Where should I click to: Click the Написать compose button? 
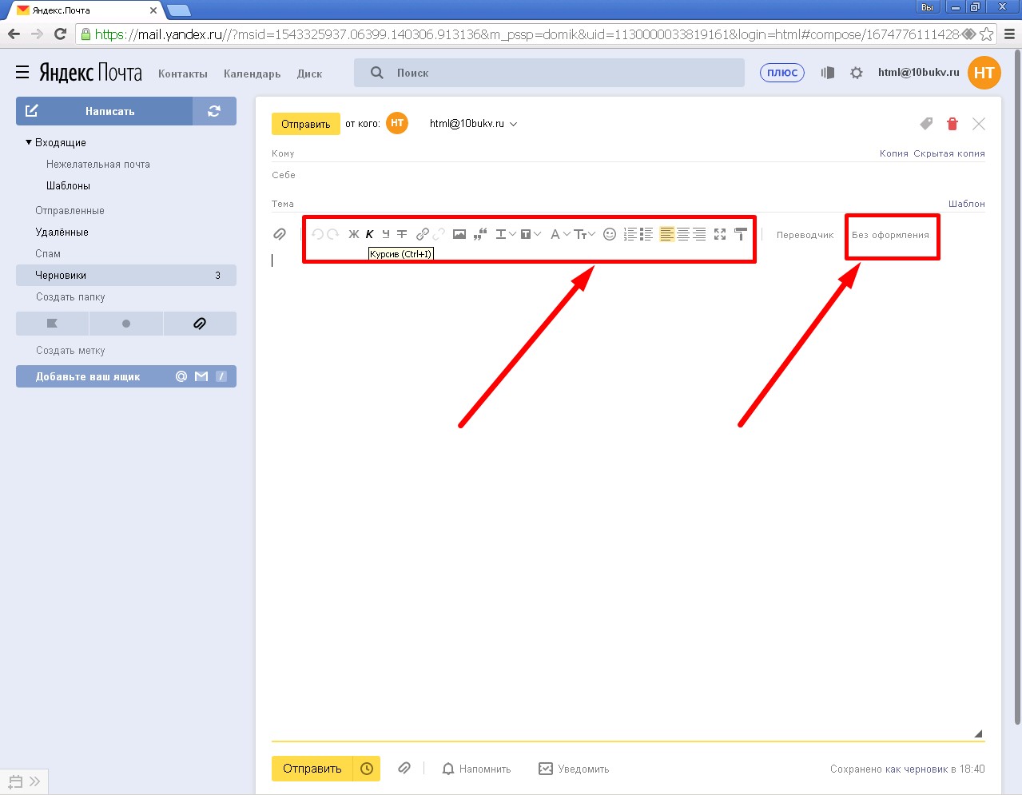point(105,111)
